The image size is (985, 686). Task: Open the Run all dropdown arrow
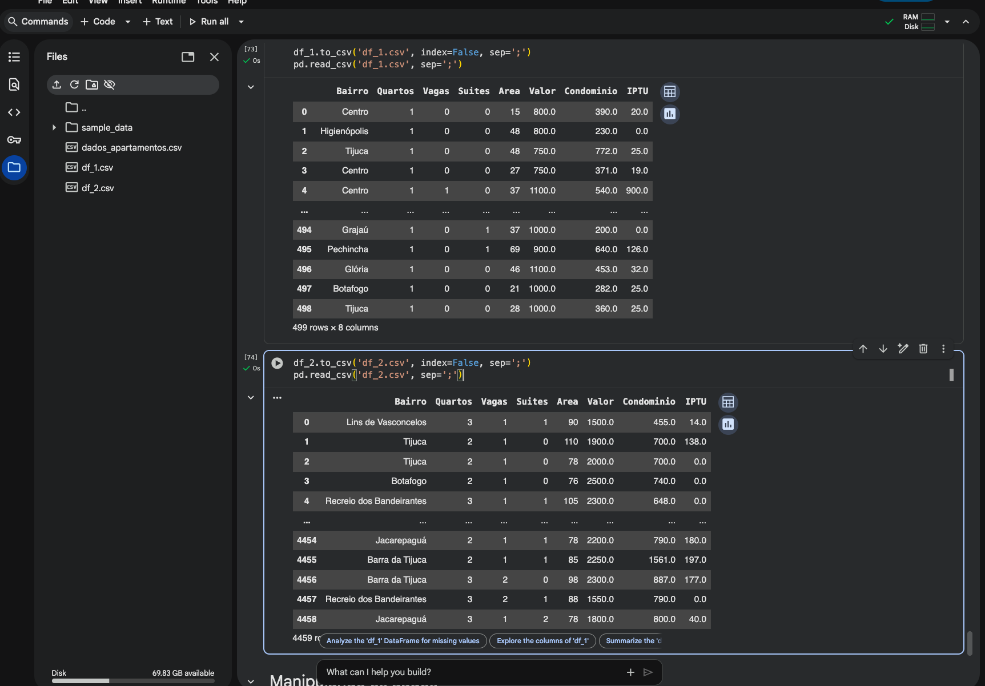pyautogui.click(x=242, y=22)
